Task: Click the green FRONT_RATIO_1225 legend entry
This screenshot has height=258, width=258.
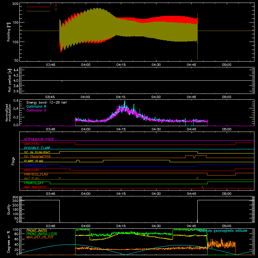Action: click(x=42, y=234)
